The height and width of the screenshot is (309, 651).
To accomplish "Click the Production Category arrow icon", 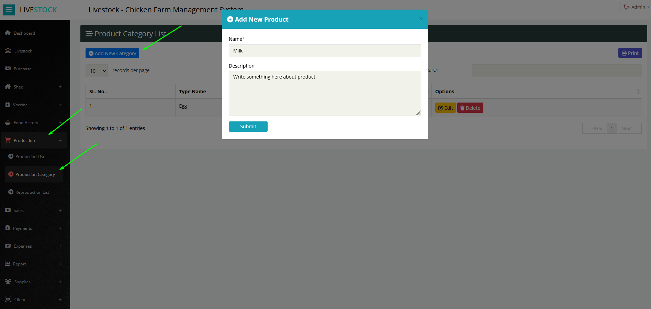I will [x=11, y=174].
